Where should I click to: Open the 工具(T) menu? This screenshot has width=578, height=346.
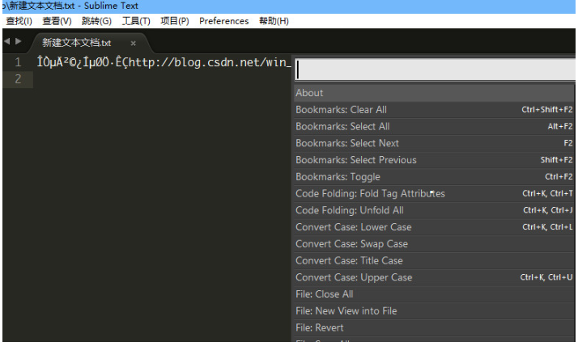click(x=136, y=21)
